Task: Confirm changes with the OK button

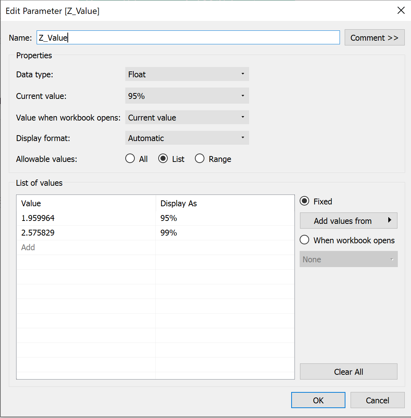Action: click(x=318, y=400)
